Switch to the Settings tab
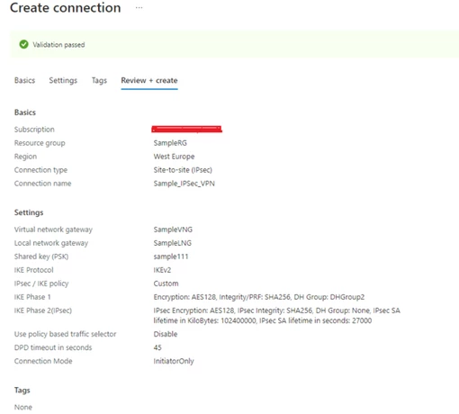459x414 pixels. [x=63, y=80]
